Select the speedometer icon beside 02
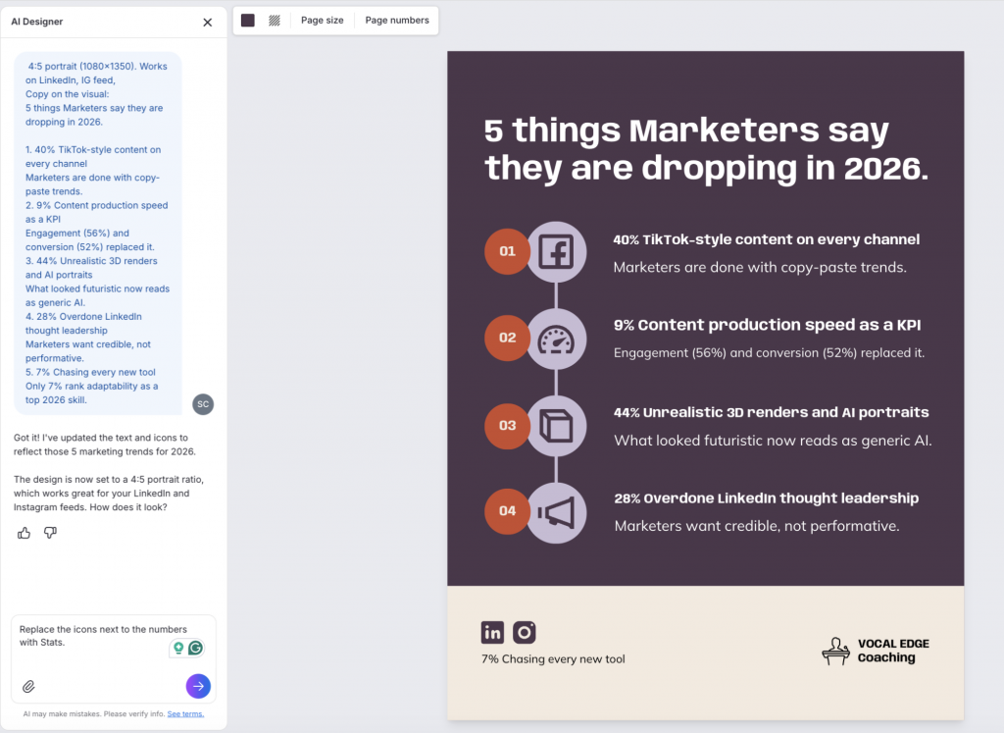 [x=556, y=339]
